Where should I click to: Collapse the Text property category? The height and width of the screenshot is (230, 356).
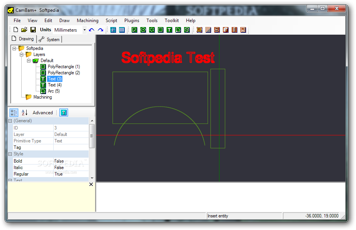(x=10, y=180)
